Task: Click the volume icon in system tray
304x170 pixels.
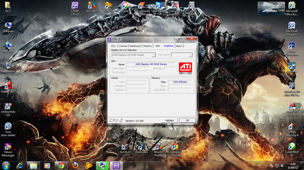Action: coord(282,166)
